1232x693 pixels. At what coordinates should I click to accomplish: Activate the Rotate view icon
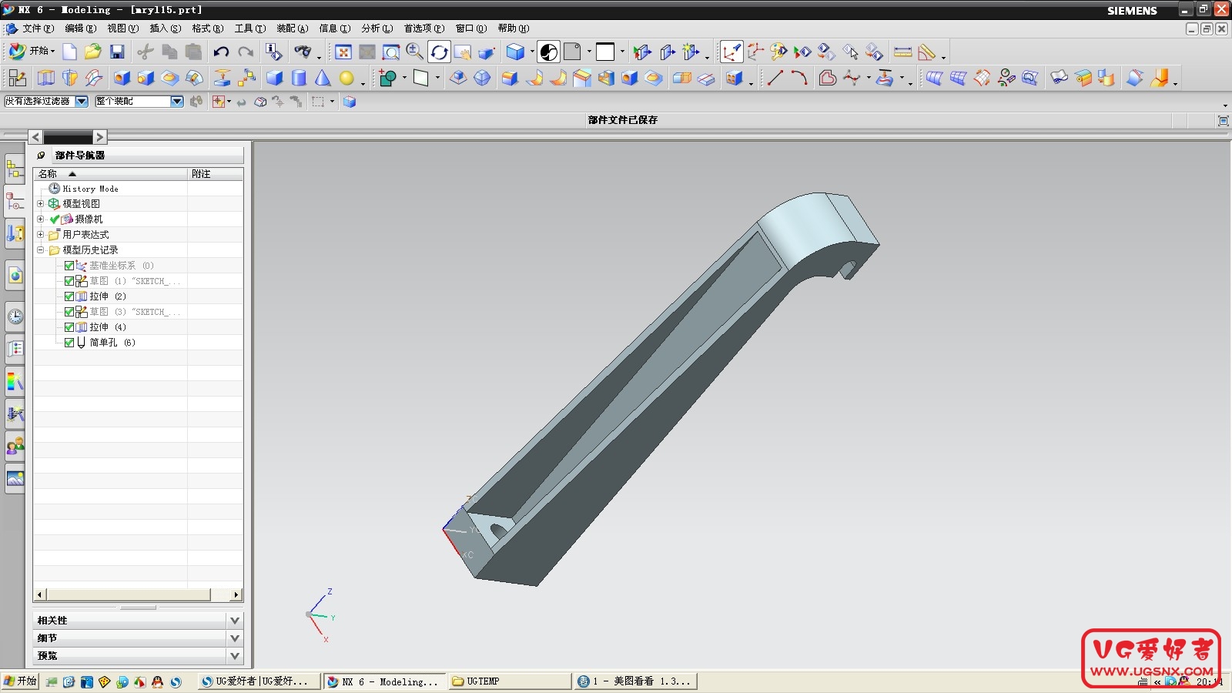point(439,52)
